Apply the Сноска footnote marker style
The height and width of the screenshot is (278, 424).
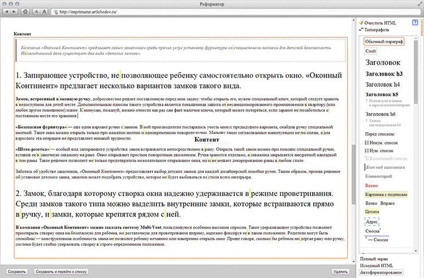point(373,231)
